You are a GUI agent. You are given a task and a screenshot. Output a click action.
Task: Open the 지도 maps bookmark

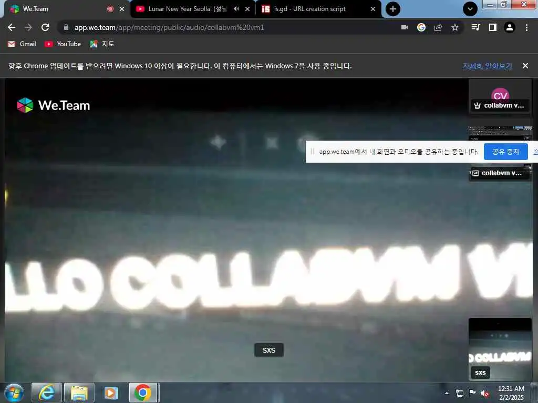coord(102,44)
